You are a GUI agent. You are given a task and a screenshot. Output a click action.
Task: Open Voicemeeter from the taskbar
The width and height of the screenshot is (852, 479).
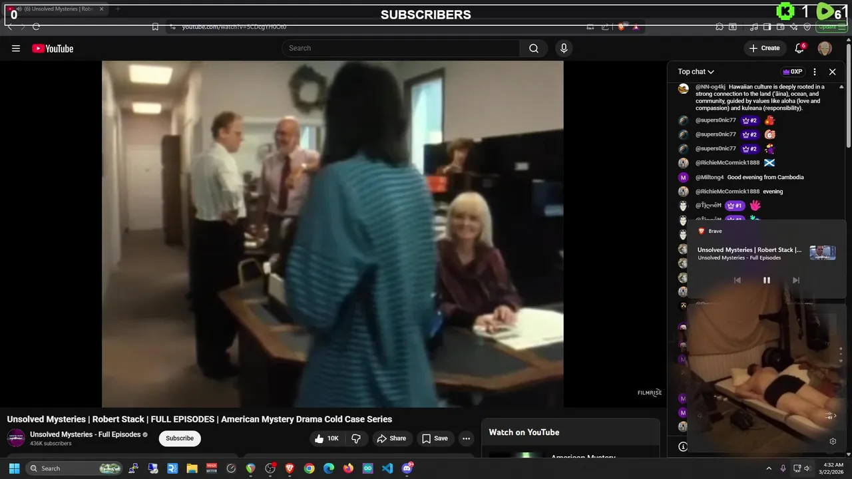pos(212,468)
